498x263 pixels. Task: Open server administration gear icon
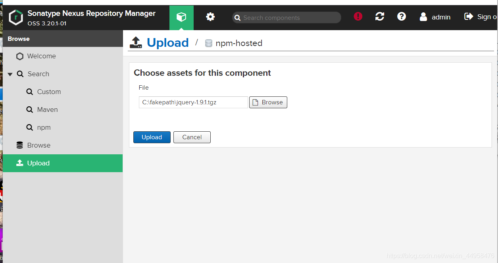pos(210,17)
